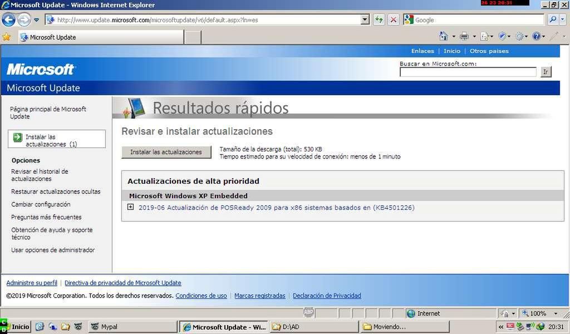Open the Page menu icon
570x334 pixels.
coord(487,36)
